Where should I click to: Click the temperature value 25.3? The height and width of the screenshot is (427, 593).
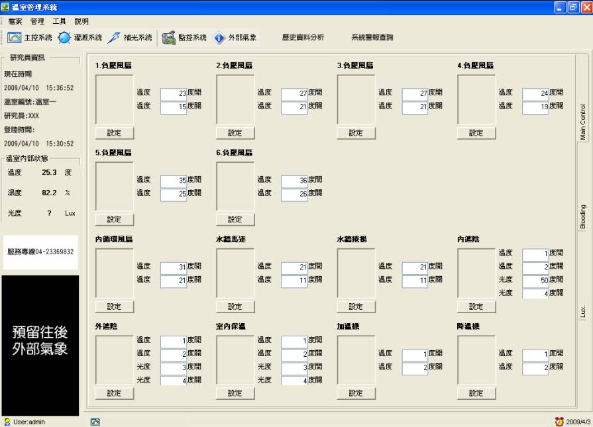click(49, 172)
